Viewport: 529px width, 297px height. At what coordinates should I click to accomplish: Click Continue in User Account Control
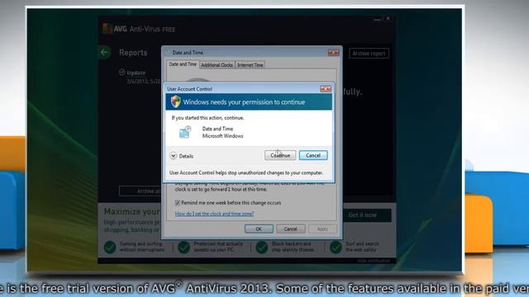pyautogui.click(x=280, y=155)
